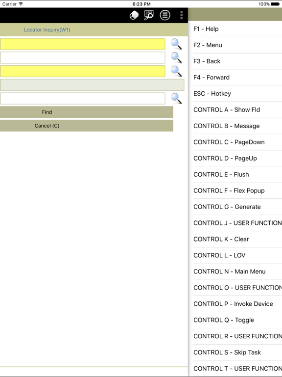Focus the white field below first yellow field
This screenshot has height=377, width=282.
(82, 58)
